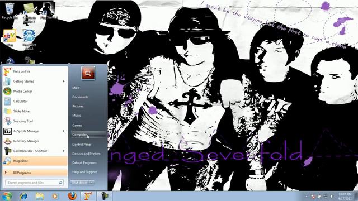Launch Windows Media Player from taskbar
Image resolution: width=358 pixels, height=201 pixels.
[x=55, y=196]
